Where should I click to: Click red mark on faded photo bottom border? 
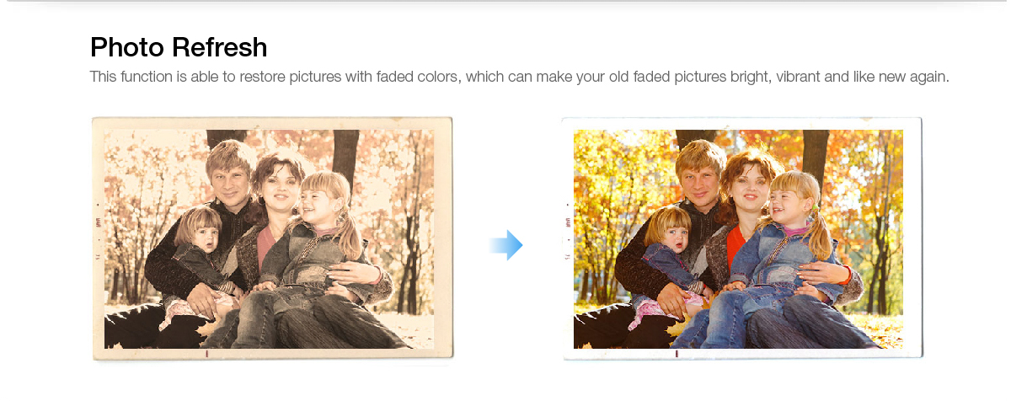[206, 354]
